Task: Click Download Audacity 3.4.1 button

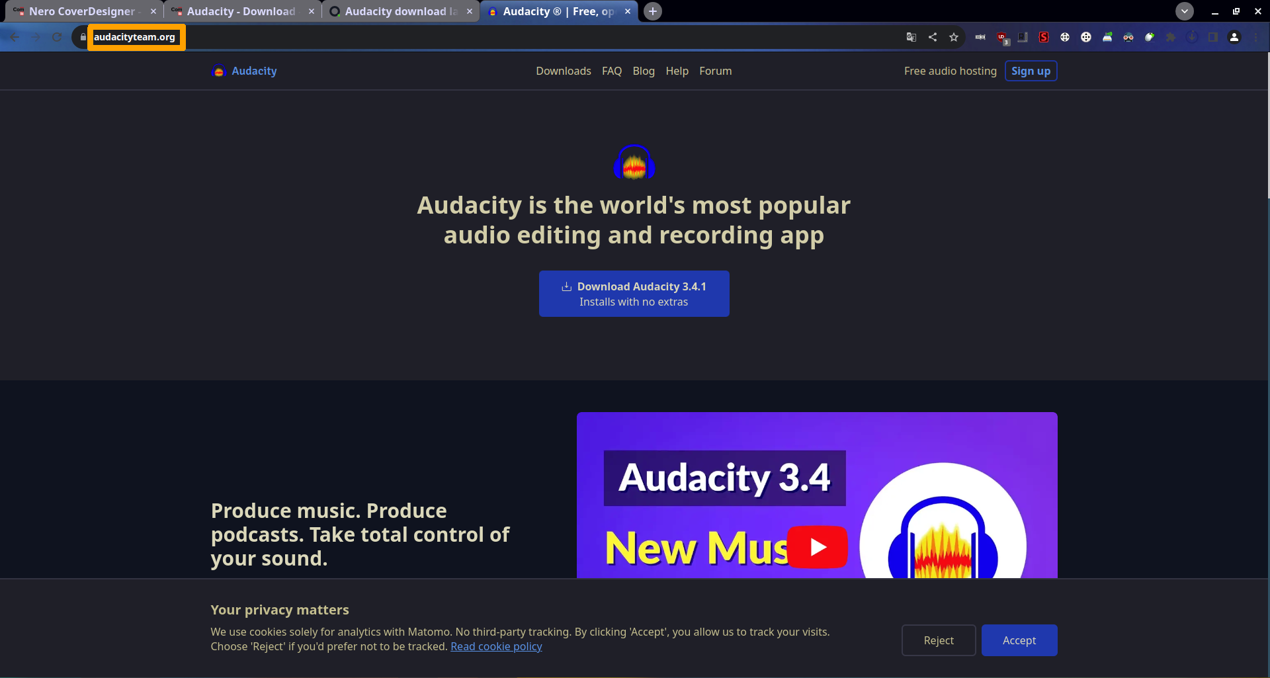Action: click(634, 294)
